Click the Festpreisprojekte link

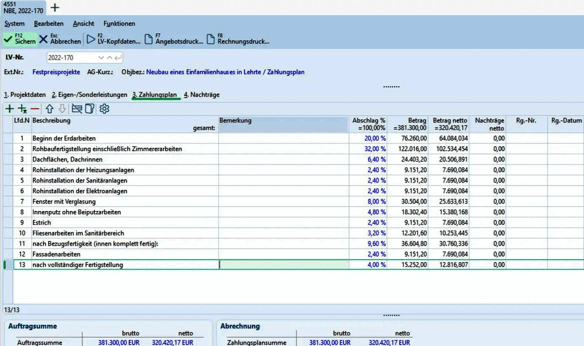coord(56,72)
